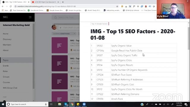Open Skype from the taskbar
This screenshot has height=107, width=190.
(66, 104)
